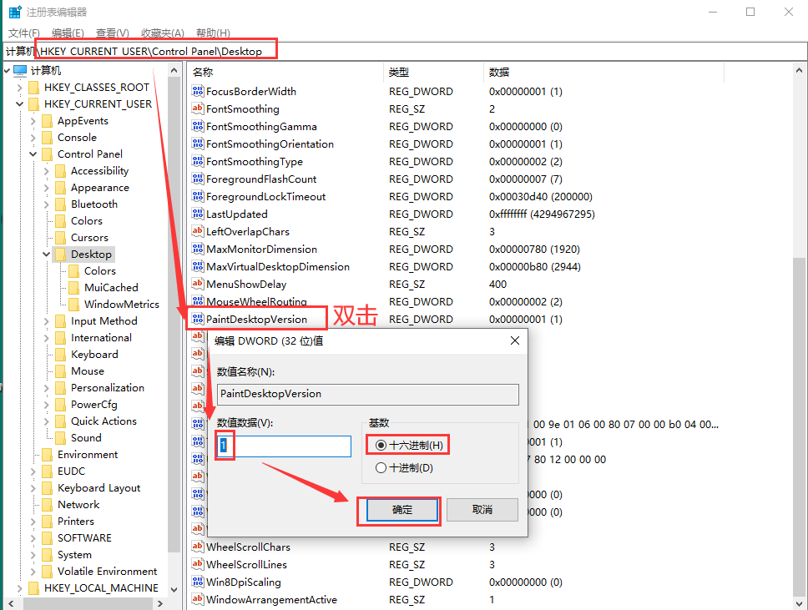The image size is (808, 610).
Task: Click the 数值名称 PaintDesktopVersion field
Action: click(368, 394)
